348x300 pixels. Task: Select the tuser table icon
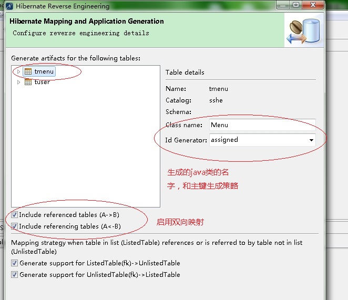pos(28,82)
